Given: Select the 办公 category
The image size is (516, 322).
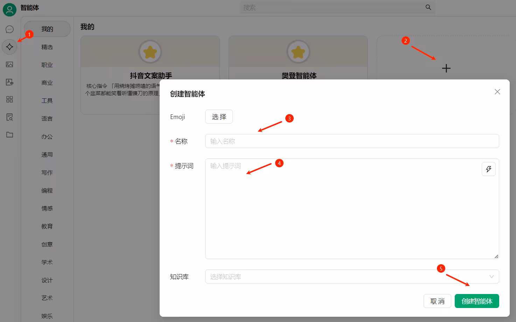Looking at the screenshot, I should tap(47, 136).
